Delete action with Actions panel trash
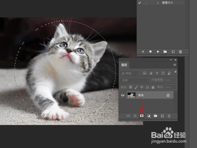The width and height of the screenshot is (197, 148). [x=180, y=52]
